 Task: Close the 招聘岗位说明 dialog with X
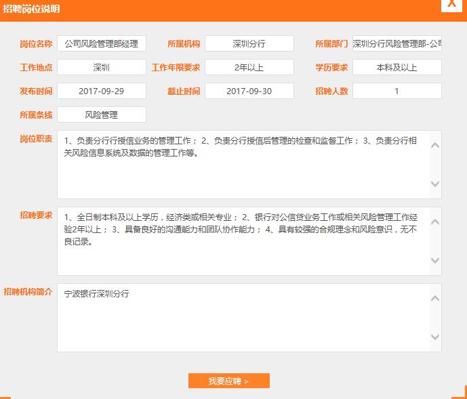[x=451, y=5]
